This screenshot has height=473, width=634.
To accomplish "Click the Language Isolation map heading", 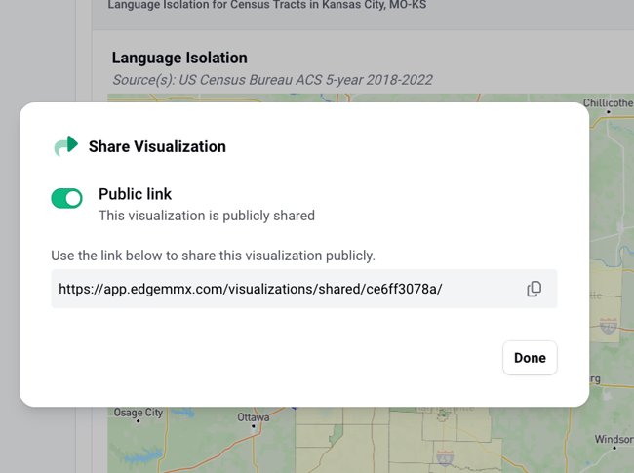I will pyautogui.click(x=179, y=59).
